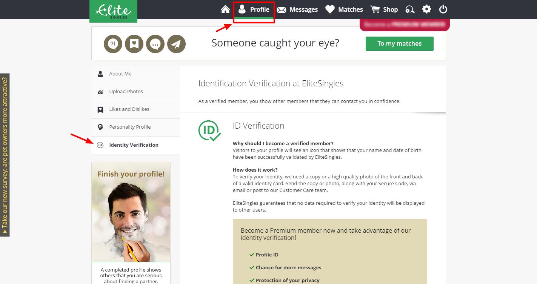This screenshot has height=284, width=537.
Task: Open Messages in the top navigation
Action: click(297, 9)
